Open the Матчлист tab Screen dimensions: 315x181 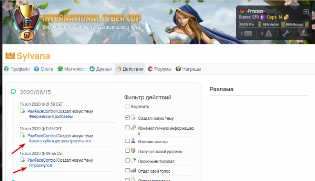pos(71,69)
